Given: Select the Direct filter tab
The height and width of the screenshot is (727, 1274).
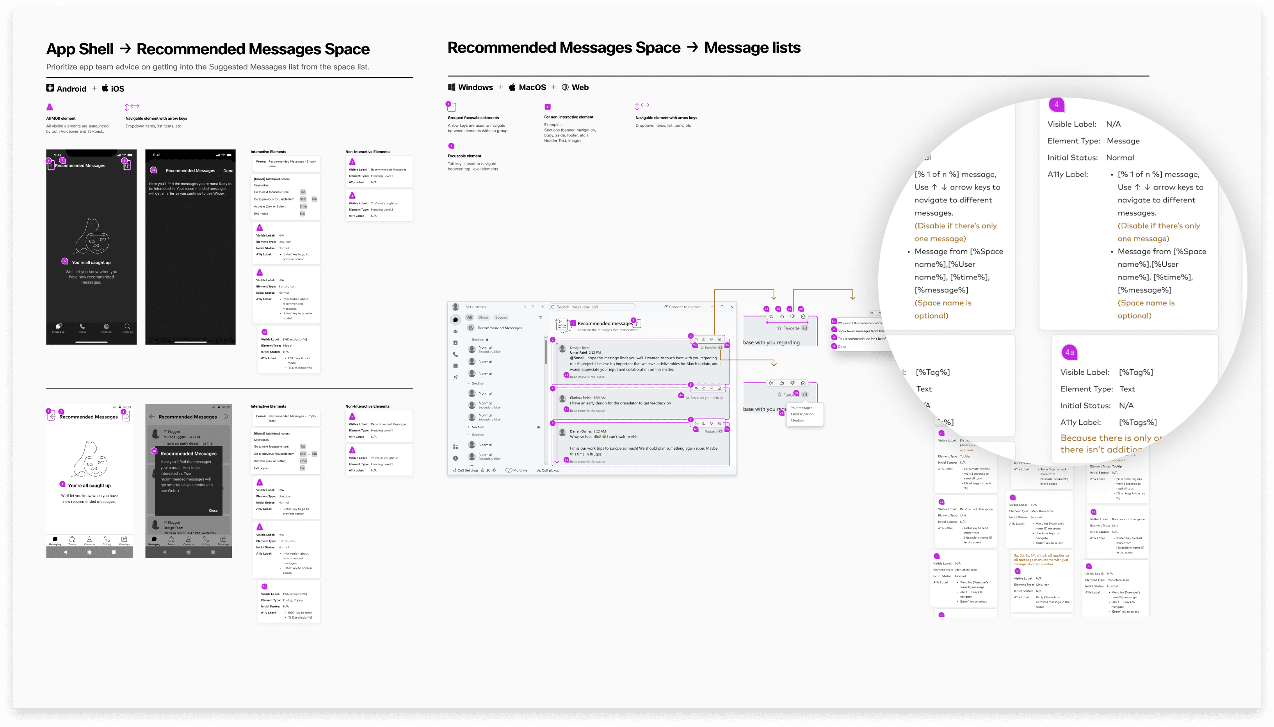Looking at the screenshot, I should (483, 317).
